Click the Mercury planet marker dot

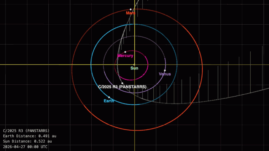[x=125, y=52]
